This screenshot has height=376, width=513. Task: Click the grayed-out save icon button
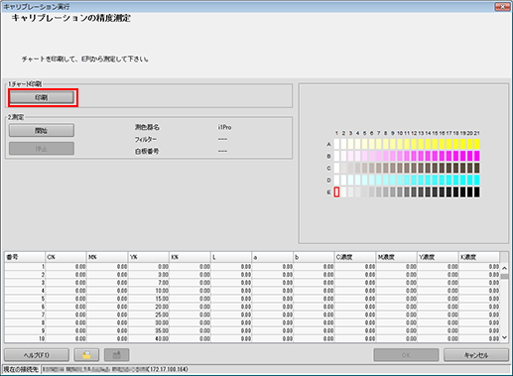point(116,355)
